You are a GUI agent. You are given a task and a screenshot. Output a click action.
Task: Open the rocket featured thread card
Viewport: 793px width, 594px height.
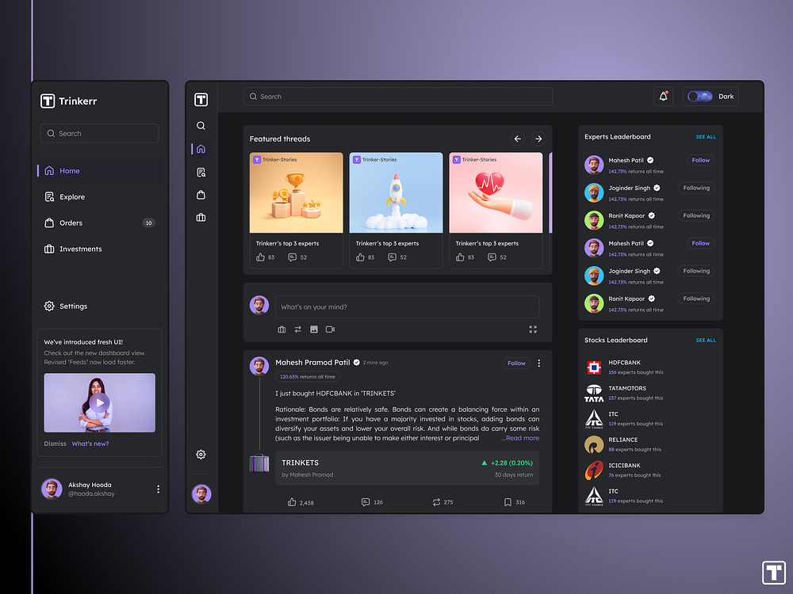[x=396, y=210]
